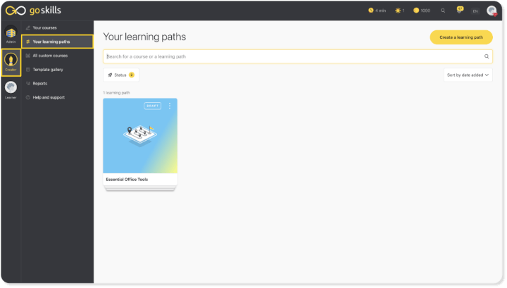Open Help and support
Image resolution: width=507 pixels, height=288 pixels.
49,97
